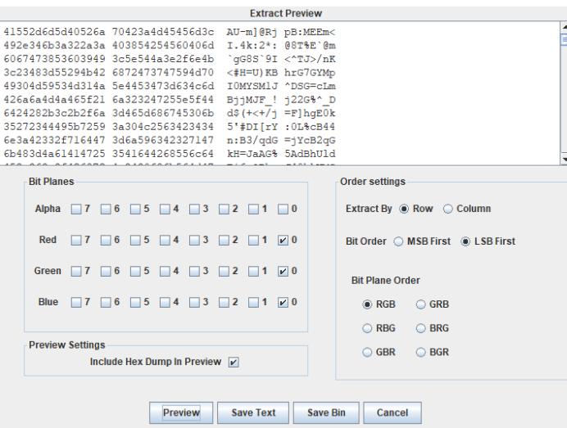Enable Green bit plane 7
This screenshot has width=567, height=428.
(x=76, y=271)
